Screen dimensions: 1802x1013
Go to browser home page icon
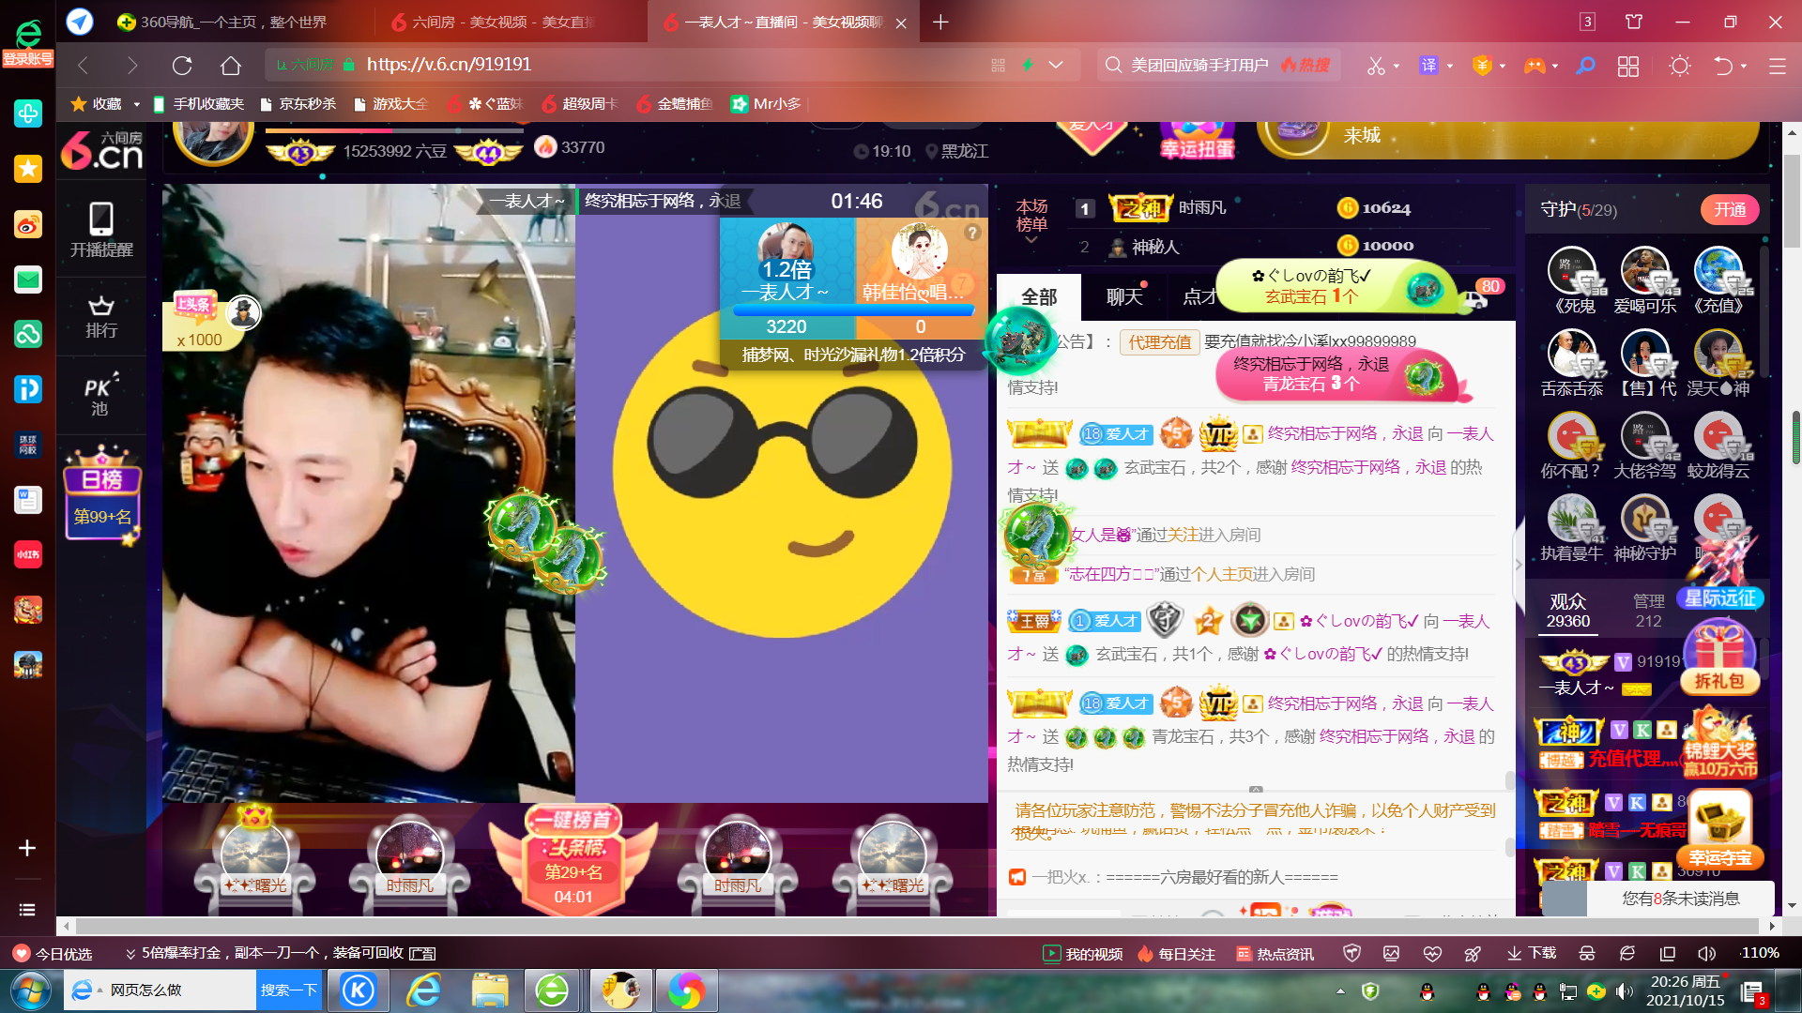coord(231,65)
